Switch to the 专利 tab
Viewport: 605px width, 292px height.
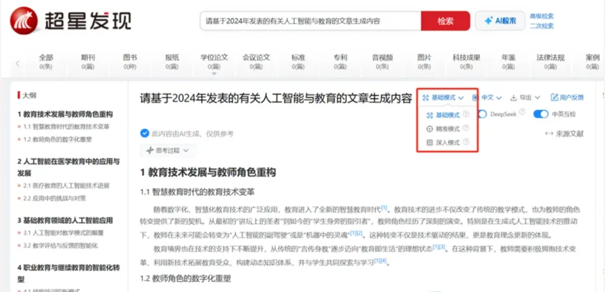[341, 62]
